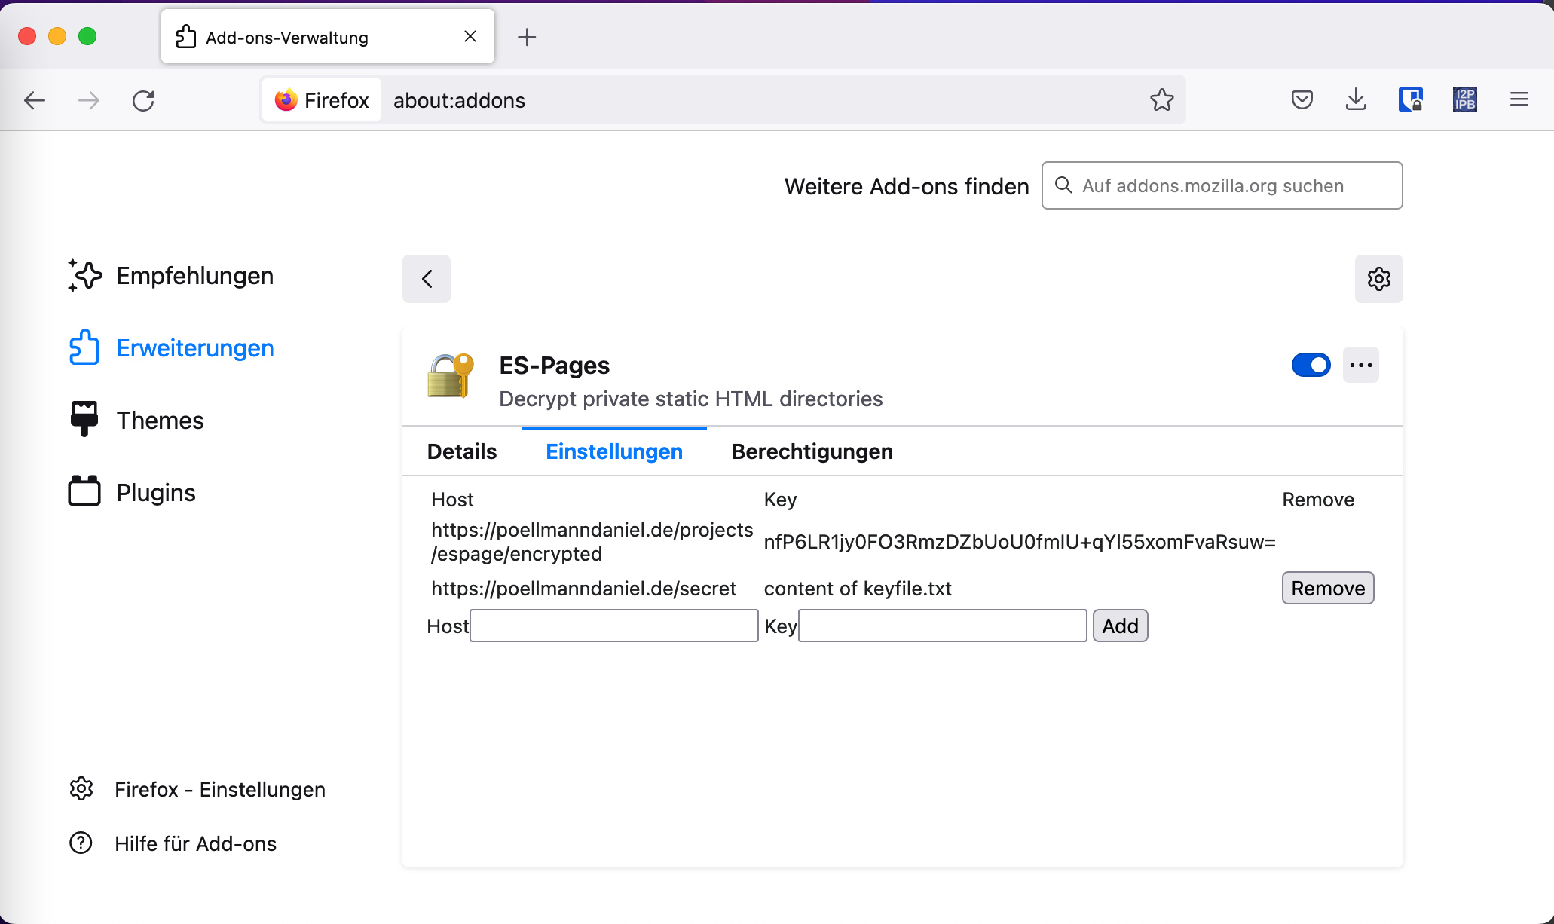Click the Remove column header
This screenshot has height=924, width=1554.
1318,500
